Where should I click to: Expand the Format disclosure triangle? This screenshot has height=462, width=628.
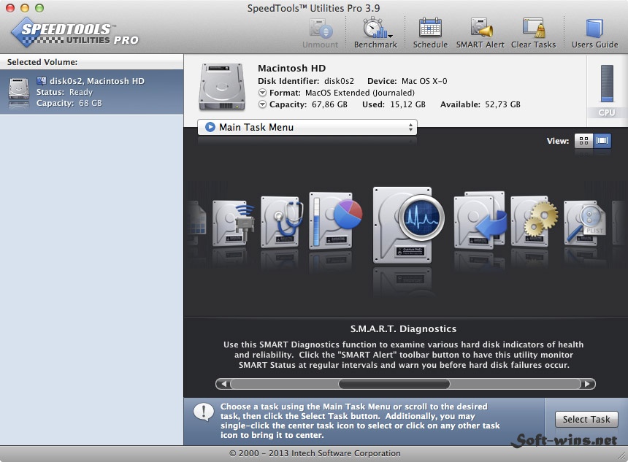point(262,93)
